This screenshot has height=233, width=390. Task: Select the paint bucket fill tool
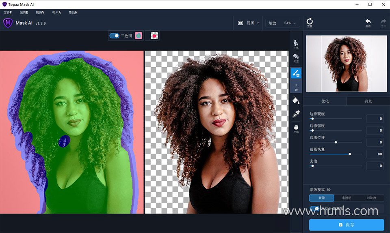(x=296, y=100)
